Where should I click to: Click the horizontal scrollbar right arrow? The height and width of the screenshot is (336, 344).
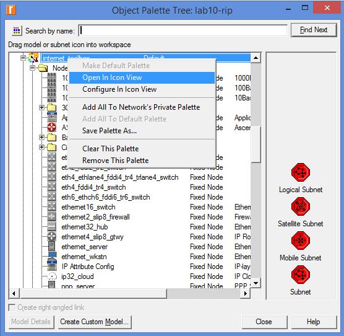click(245, 293)
